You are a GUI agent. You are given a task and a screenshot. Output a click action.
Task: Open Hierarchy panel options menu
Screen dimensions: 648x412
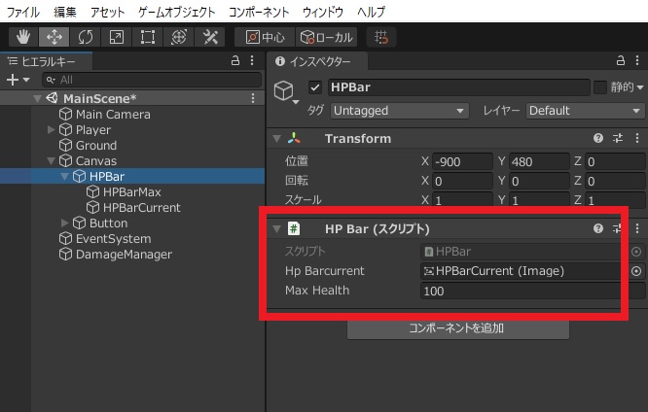pos(252,61)
